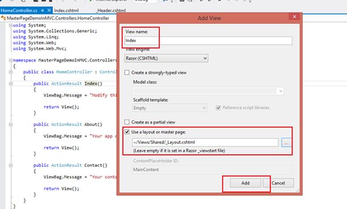
Task: Toggle Reference script libraries checkbox
Action: click(218, 108)
